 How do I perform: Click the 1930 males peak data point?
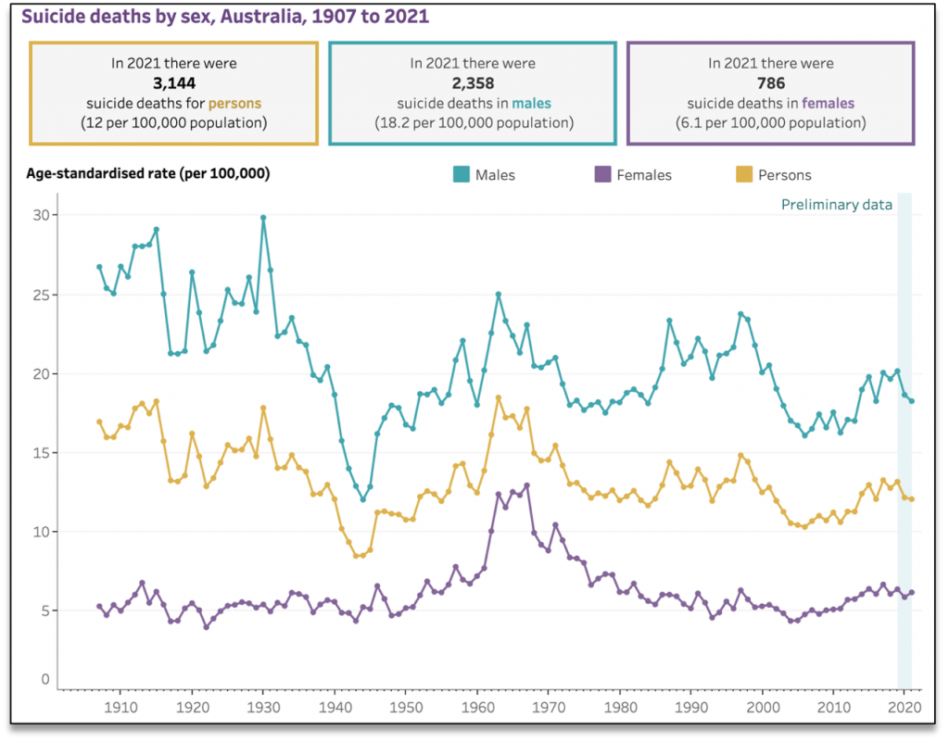pos(263,218)
